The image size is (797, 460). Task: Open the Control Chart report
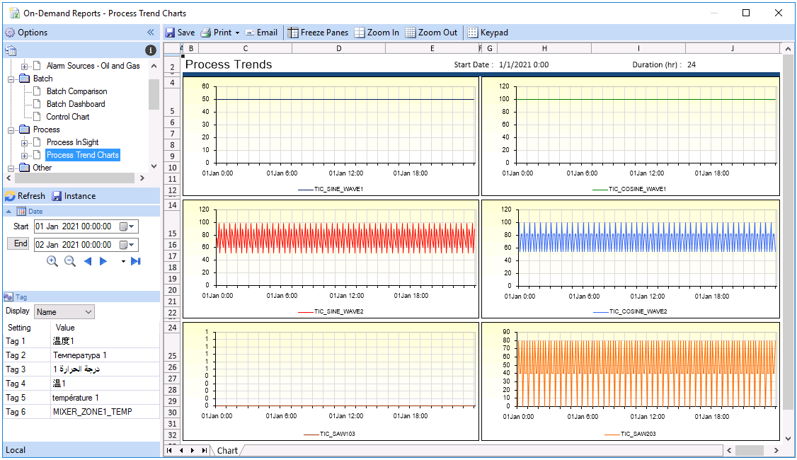68,117
